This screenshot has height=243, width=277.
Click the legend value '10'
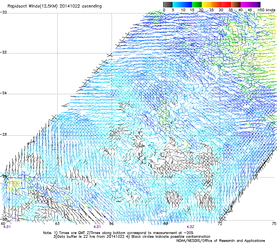[183, 10]
